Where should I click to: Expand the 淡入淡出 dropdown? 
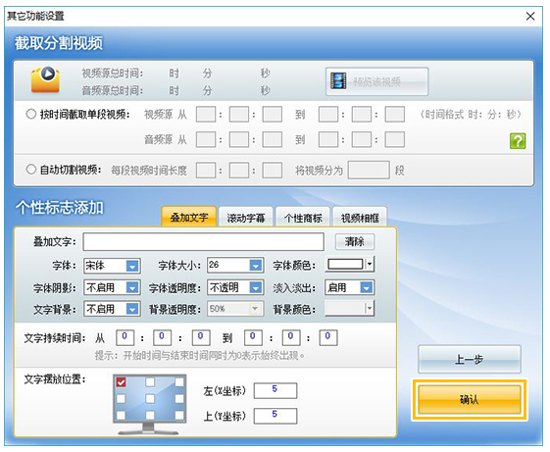point(366,287)
